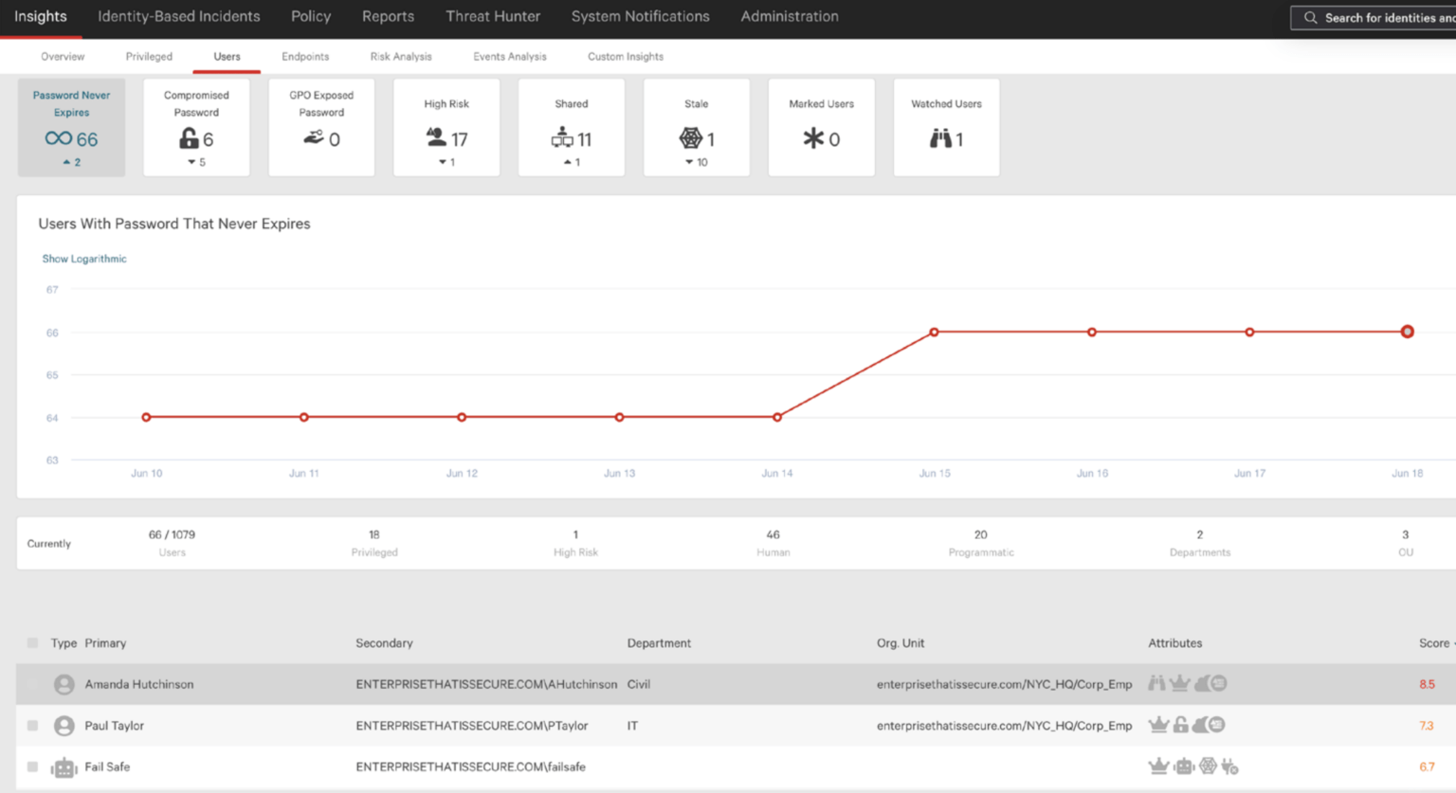Open the Stale users spiderweb icon
The height and width of the screenshot is (793, 1456).
click(x=691, y=135)
